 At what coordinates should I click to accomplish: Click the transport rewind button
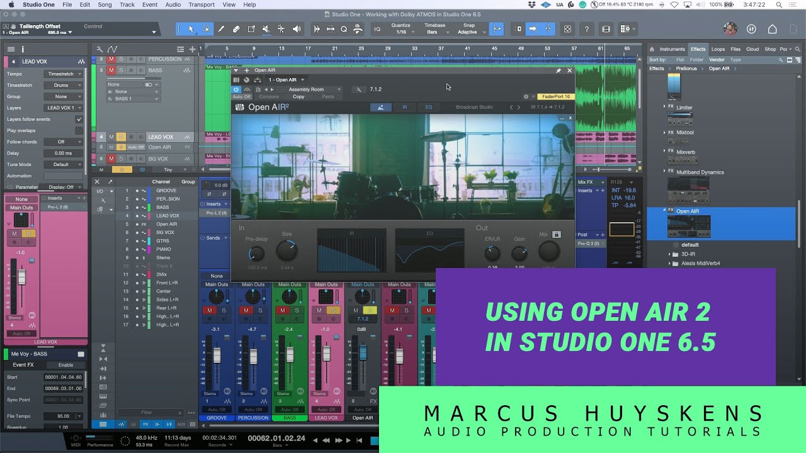327,440
